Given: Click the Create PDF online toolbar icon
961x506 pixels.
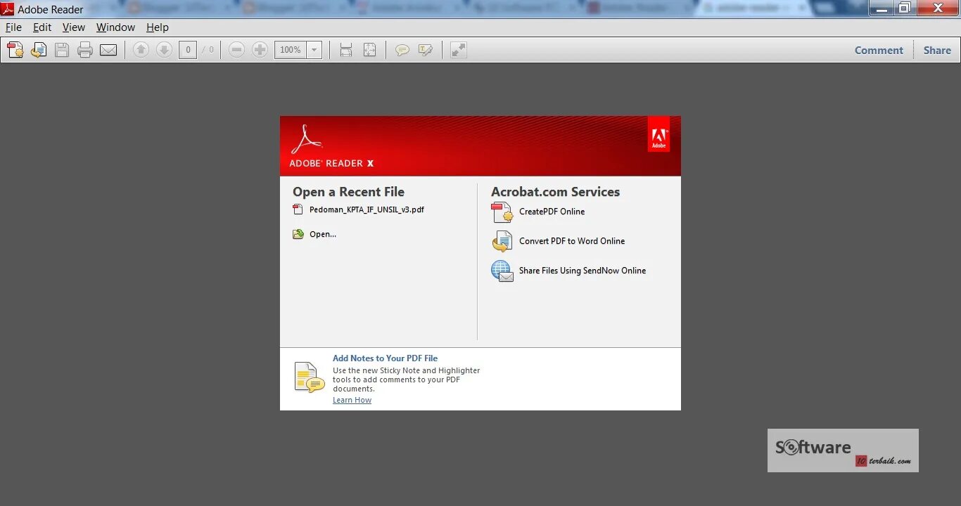Looking at the screenshot, I should pyautogui.click(x=15, y=50).
